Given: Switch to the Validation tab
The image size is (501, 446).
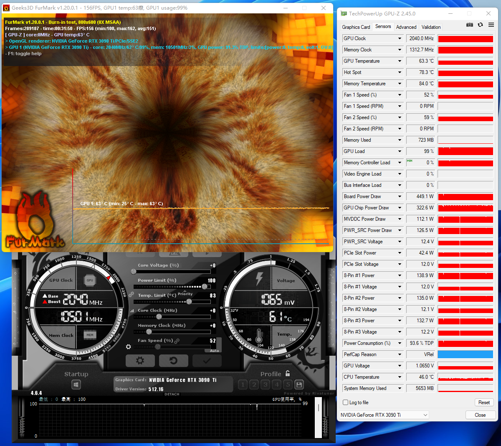Looking at the screenshot, I should (x=431, y=27).
